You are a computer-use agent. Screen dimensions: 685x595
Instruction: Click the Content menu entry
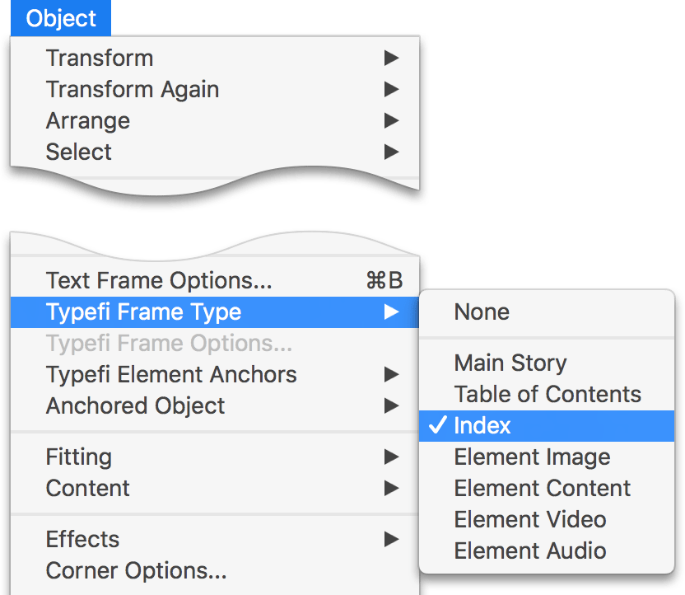(x=87, y=488)
